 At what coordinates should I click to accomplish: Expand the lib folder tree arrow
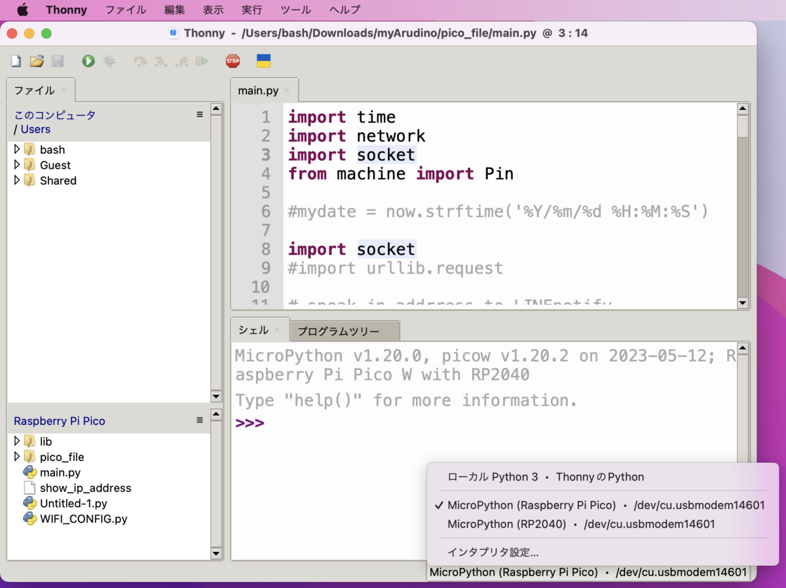tap(17, 441)
